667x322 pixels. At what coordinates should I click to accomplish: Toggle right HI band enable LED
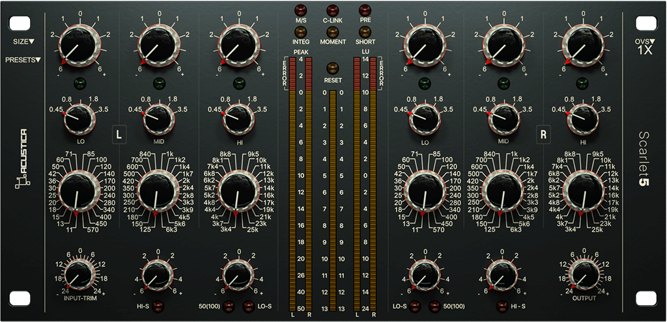coord(583,83)
